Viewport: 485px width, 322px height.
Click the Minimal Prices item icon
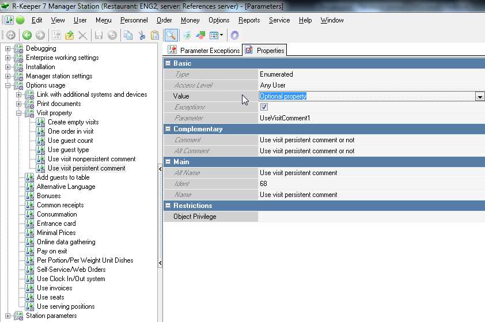tap(30, 233)
